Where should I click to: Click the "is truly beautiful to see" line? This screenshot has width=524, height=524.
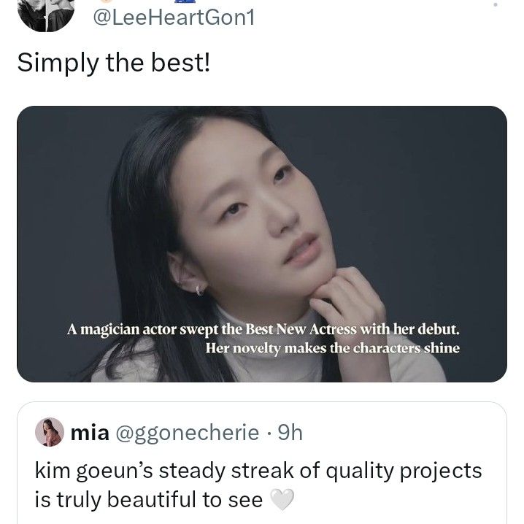(149, 500)
